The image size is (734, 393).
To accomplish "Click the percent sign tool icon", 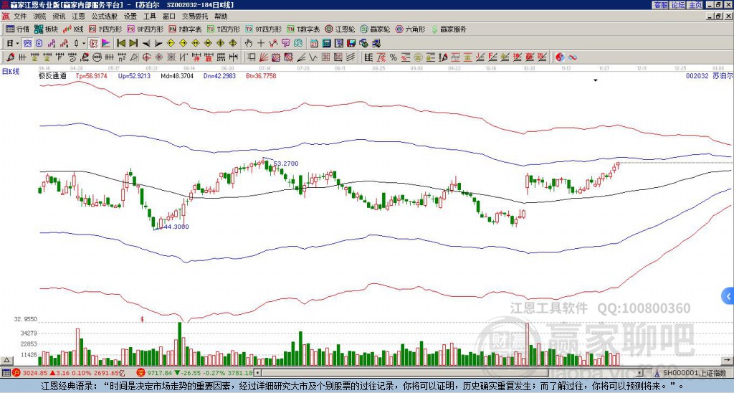I will 393,57.
